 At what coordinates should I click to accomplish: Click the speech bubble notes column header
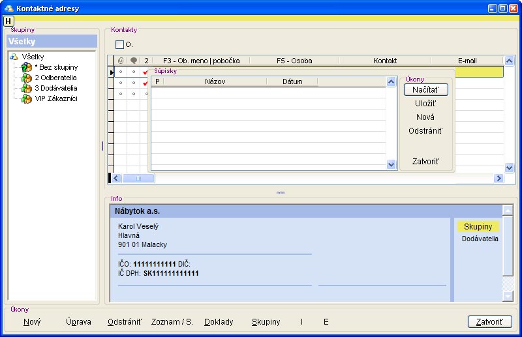coord(133,61)
